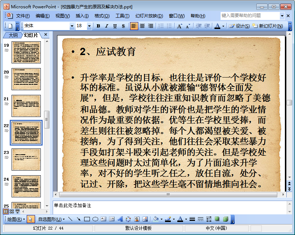Screen dimensions: 295x235
Task: Toggle text shadow formatting
Action: tap(123, 26)
